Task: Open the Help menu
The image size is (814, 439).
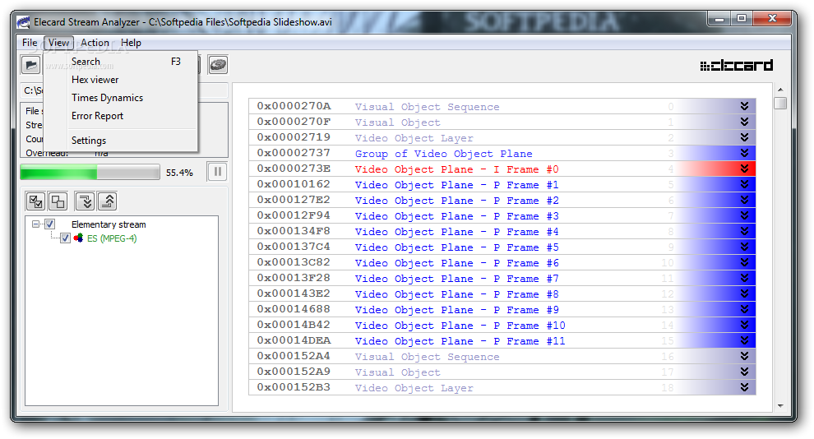Action: [x=131, y=43]
